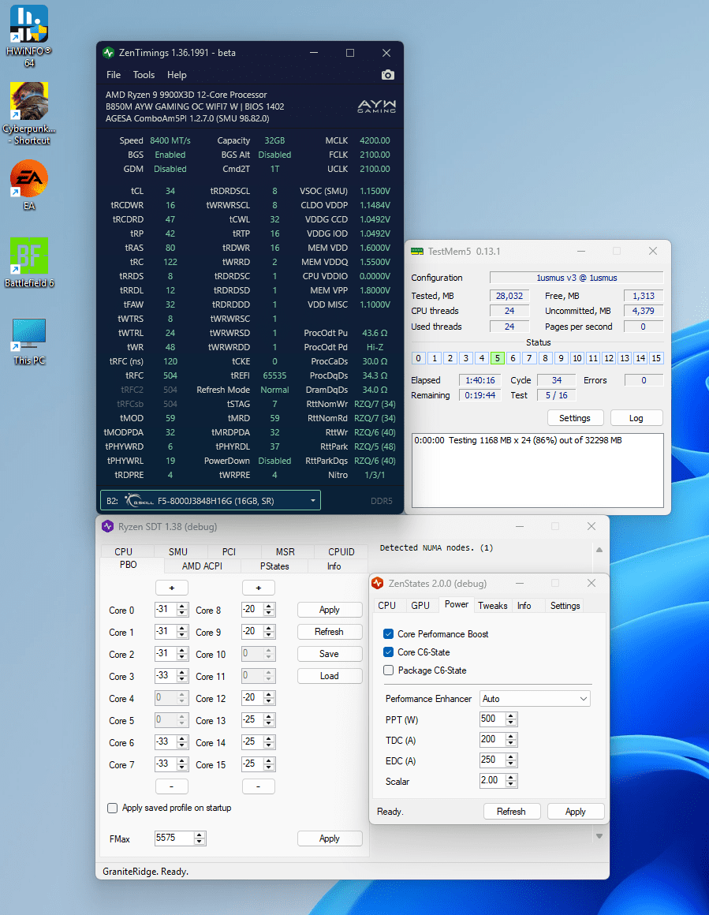Switch to the Tweaks tab in ZenStates
Screen dimensions: 709x915
click(x=492, y=606)
